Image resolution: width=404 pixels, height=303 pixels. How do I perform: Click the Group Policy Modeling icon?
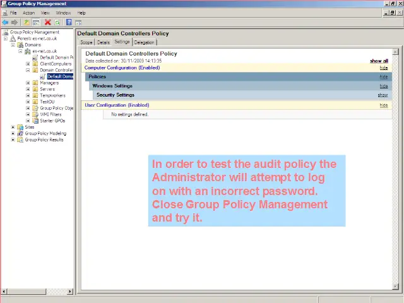coord(20,133)
